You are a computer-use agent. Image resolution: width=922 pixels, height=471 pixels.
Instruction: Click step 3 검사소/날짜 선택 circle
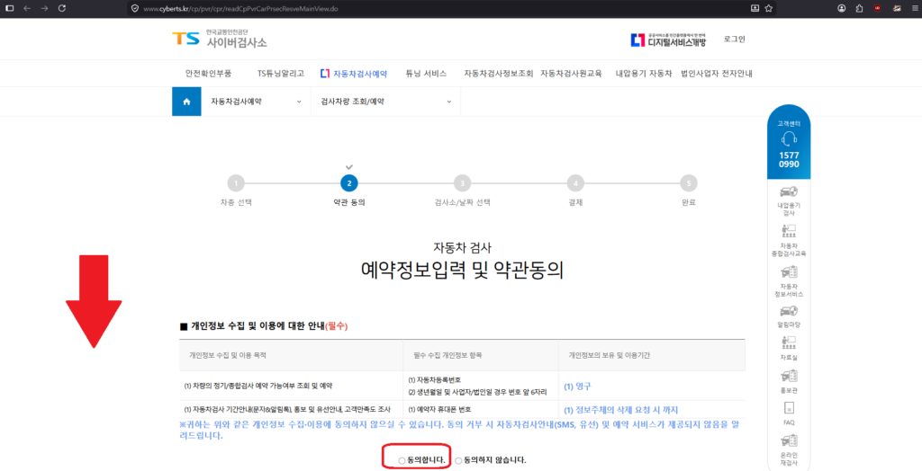[462, 183]
